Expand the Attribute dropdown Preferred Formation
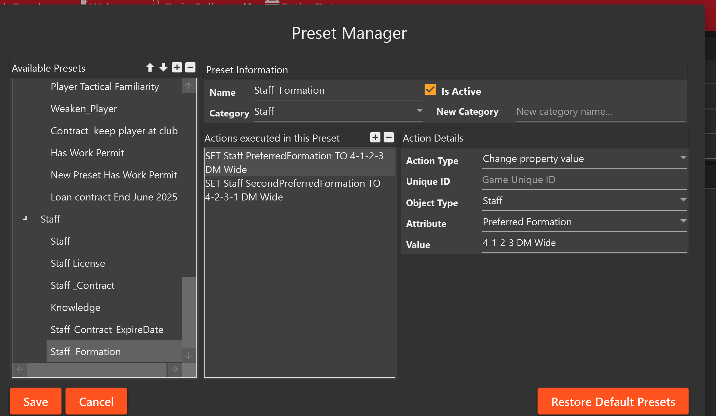 click(584, 222)
